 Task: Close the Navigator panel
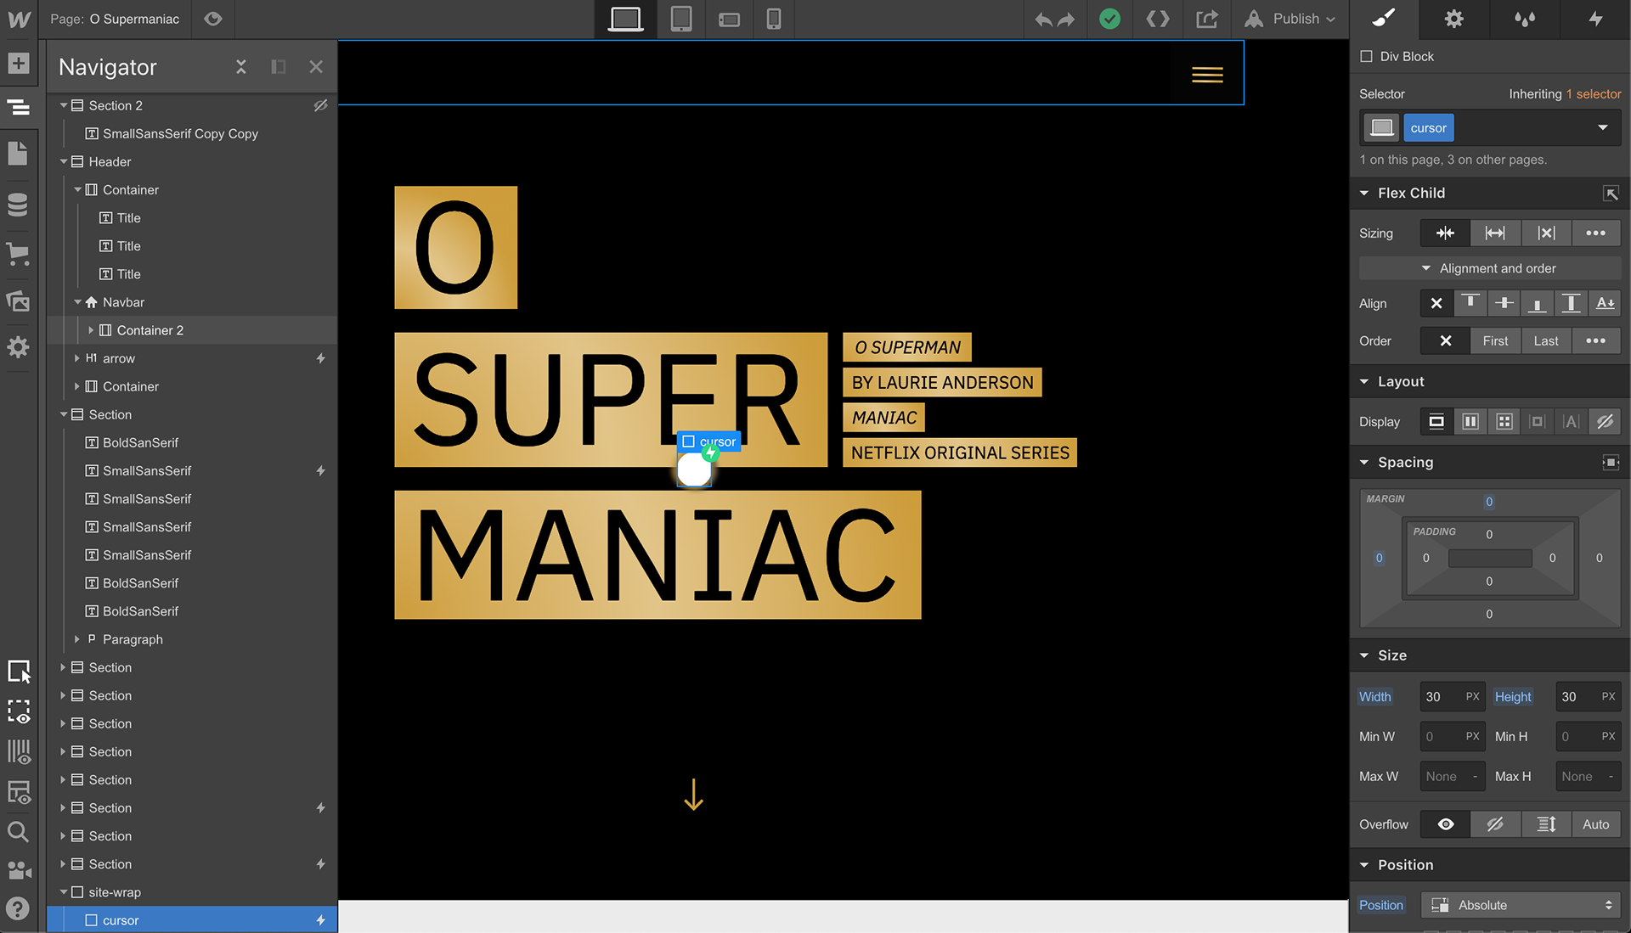[x=316, y=67]
